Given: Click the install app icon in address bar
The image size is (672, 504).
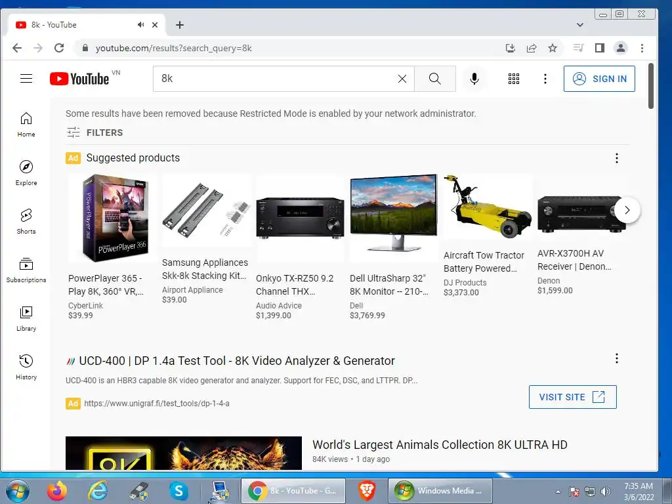Looking at the screenshot, I should (x=510, y=48).
